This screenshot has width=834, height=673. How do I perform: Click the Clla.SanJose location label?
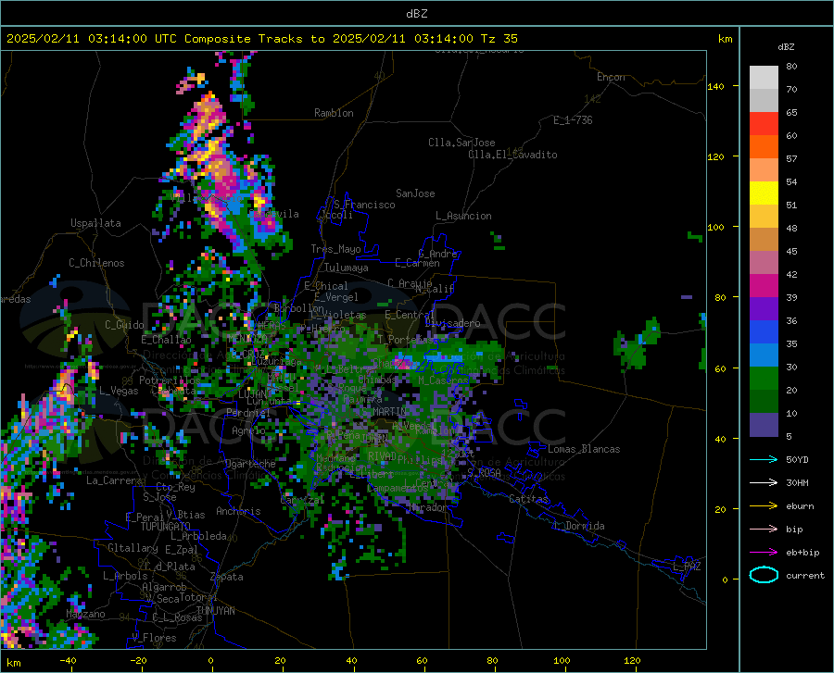pyautogui.click(x=461, y=143)
